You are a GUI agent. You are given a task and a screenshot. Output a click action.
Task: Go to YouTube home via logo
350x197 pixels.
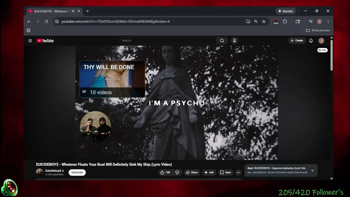pyautogui.click(x=45, y=40)
